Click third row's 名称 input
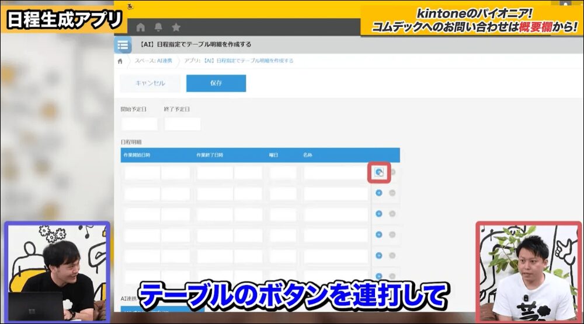Screen dimensions: 584x324 tap(336, 215)
